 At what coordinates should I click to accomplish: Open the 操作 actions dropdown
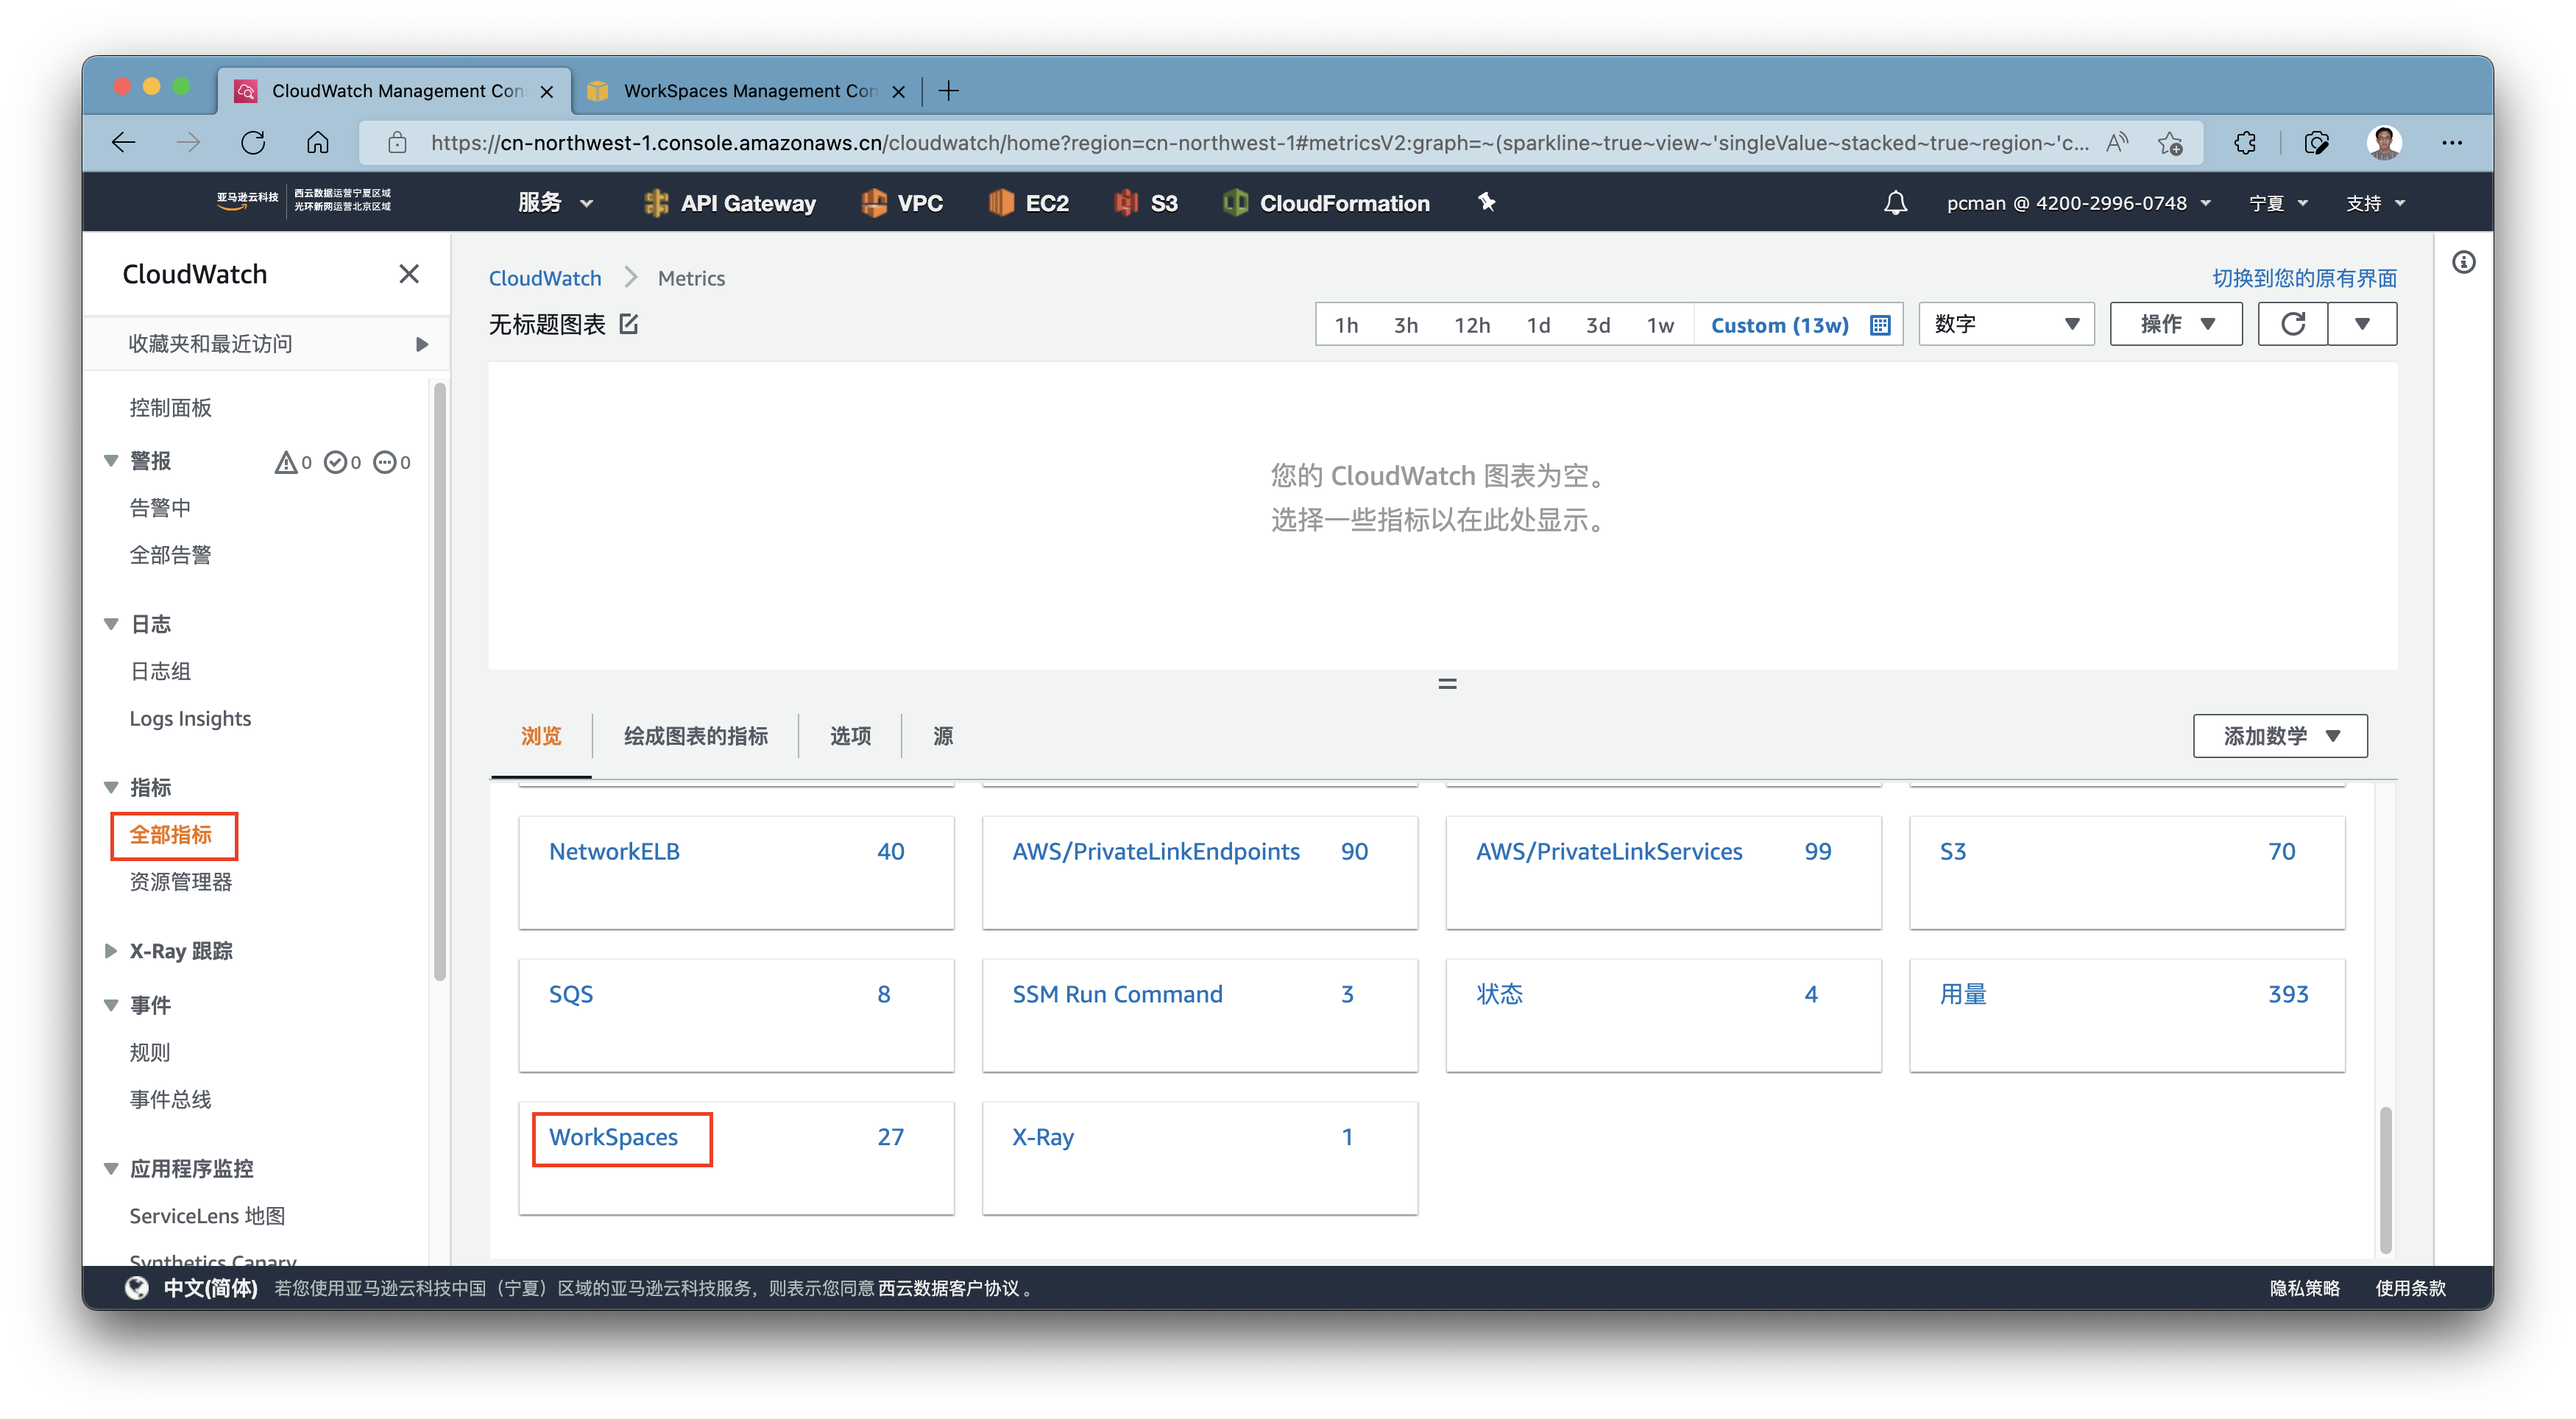[x=2176, y=324]
